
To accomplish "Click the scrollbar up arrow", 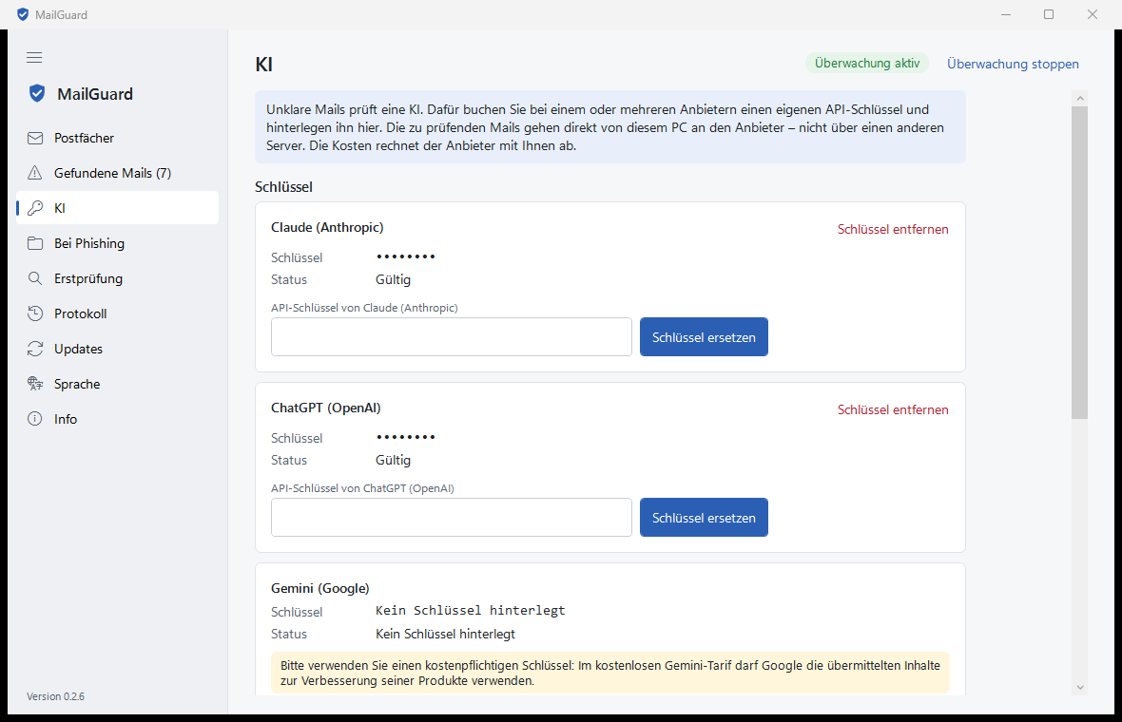I will 1080,98.
